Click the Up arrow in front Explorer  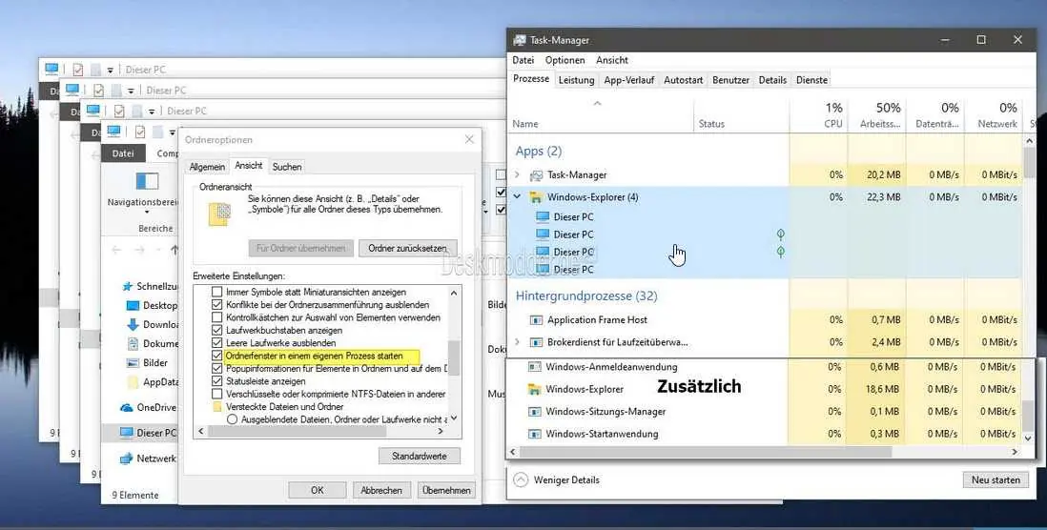174,250
